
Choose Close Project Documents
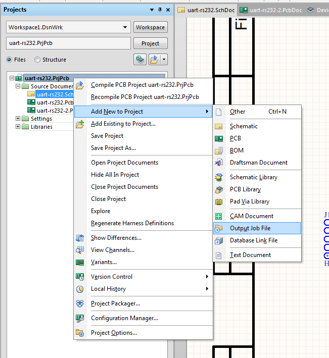click(143, 187)
